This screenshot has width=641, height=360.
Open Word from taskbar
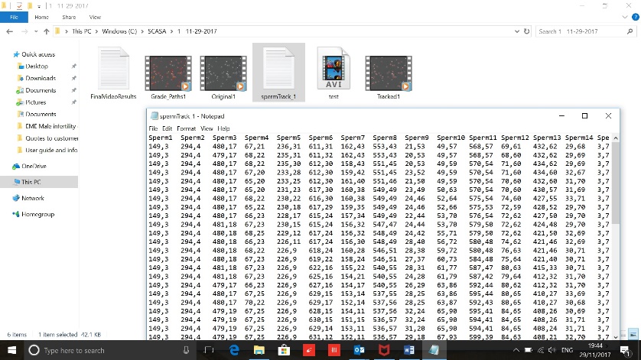[408, 350]
